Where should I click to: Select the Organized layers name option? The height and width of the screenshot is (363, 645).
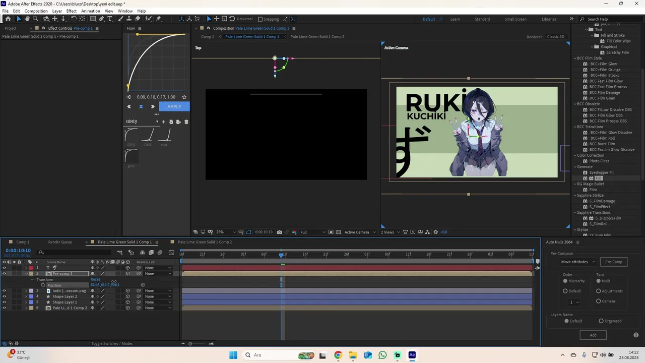coord(601,321)
